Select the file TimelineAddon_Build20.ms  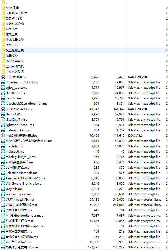pyautogui.click(x=25, y=178)
